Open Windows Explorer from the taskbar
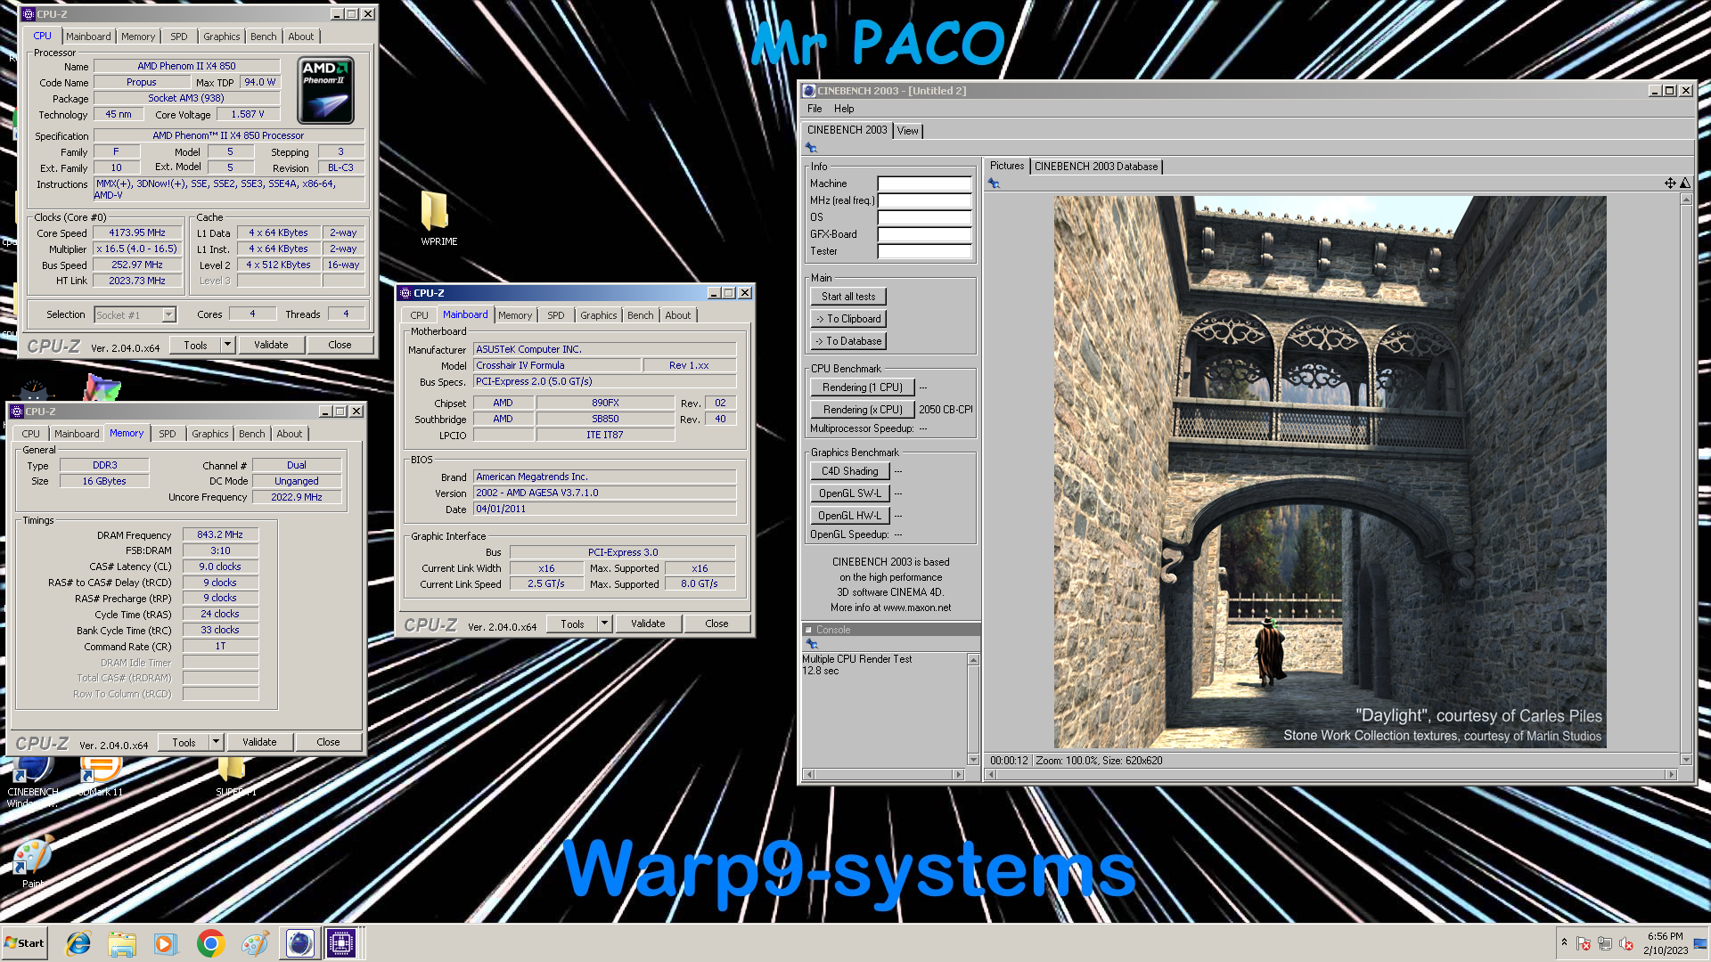1711x962 pixels. pyautogui.click(x=122, y=943)
